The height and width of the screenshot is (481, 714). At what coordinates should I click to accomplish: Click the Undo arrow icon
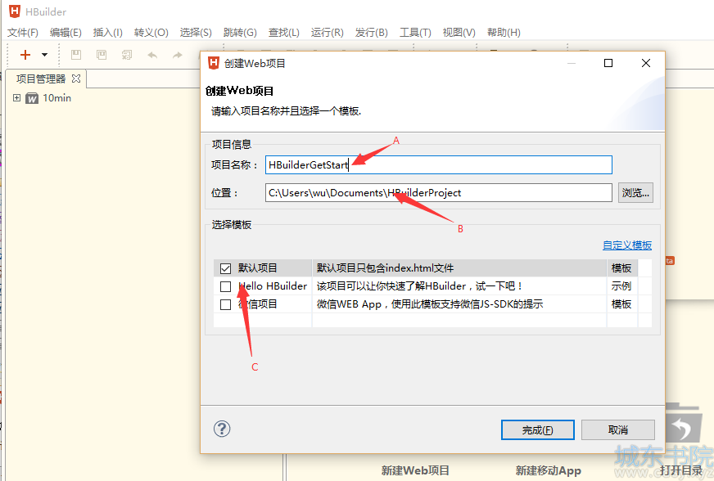click(152, 55)
